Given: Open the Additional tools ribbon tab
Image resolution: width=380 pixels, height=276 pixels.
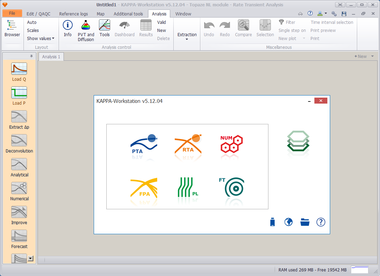Looking at the screenshot, I should (128, 14).
